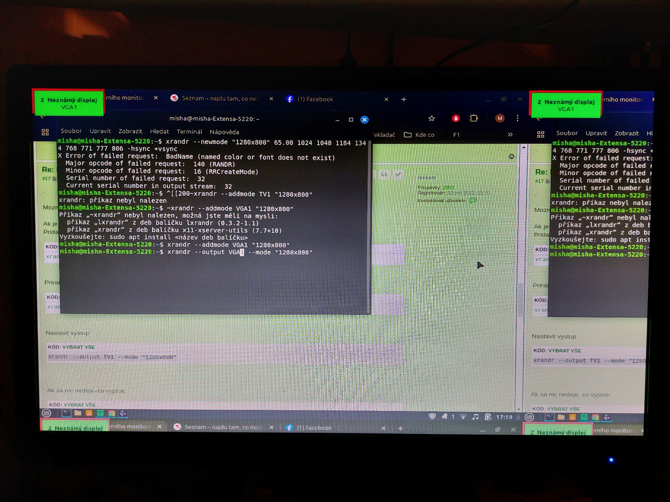
Task: Open the notifications bell in the panel
Action: click(x=444, y=417)
